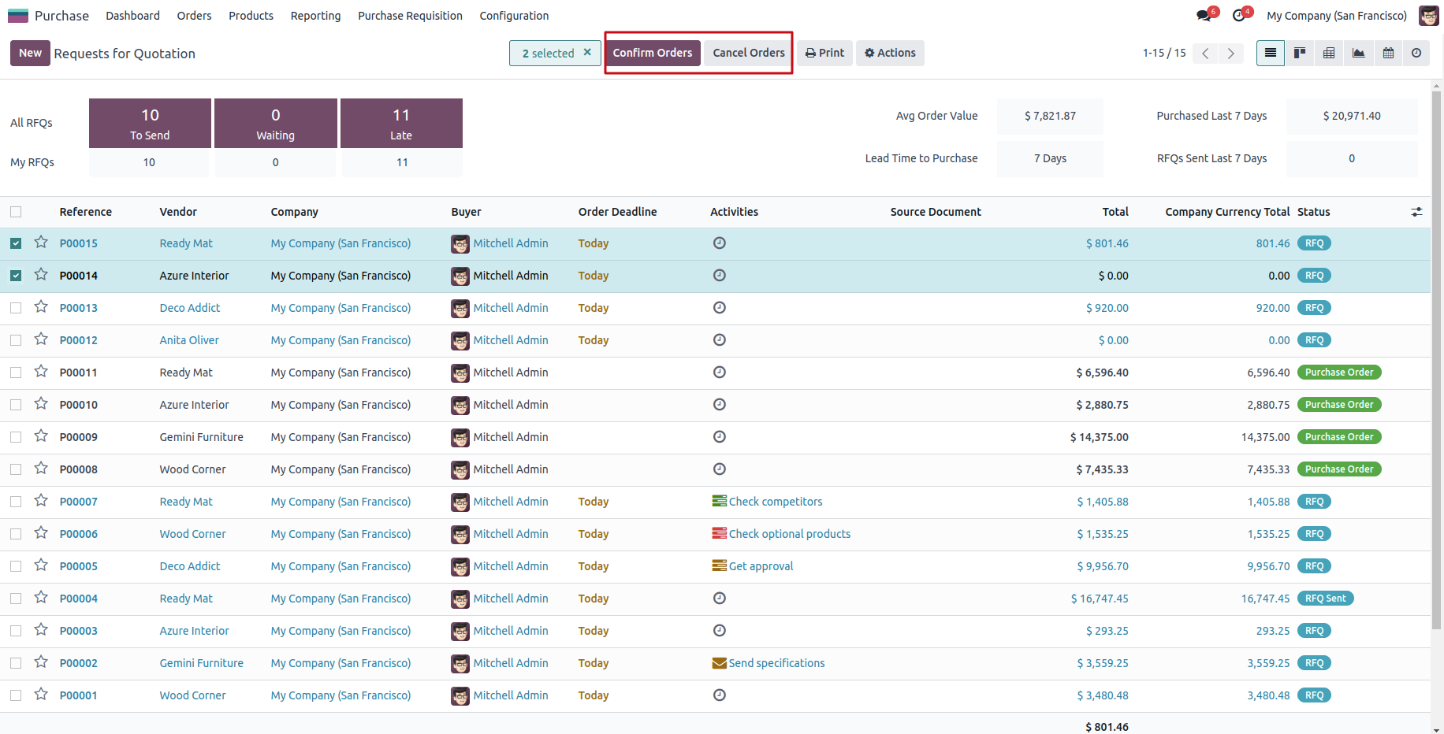Screen dimensions: 1444x734
Task: Tick the checkbox for order P00012
Action: click(x=16, y=340)
